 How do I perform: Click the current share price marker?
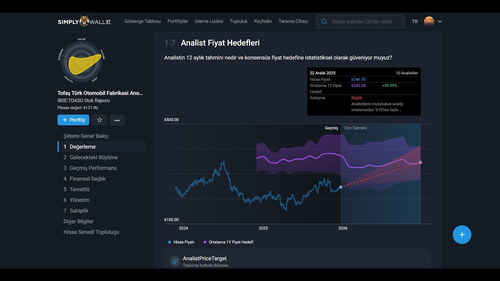[x=341, y=187]
